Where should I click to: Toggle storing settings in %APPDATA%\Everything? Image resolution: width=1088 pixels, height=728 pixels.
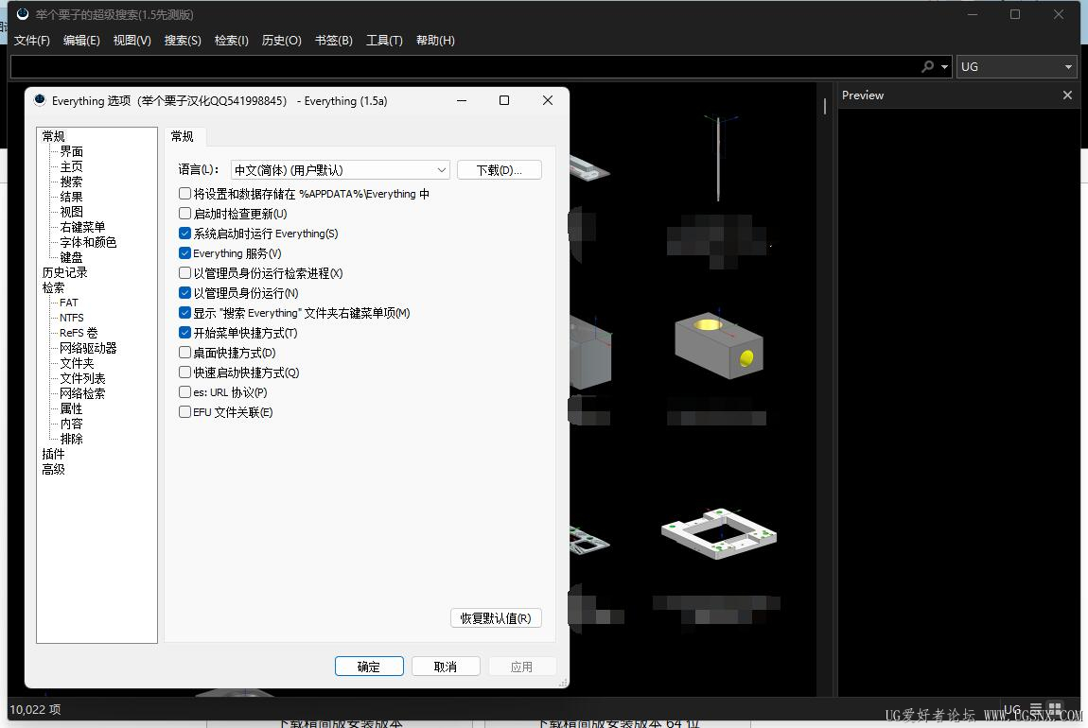tap(184, 194)
